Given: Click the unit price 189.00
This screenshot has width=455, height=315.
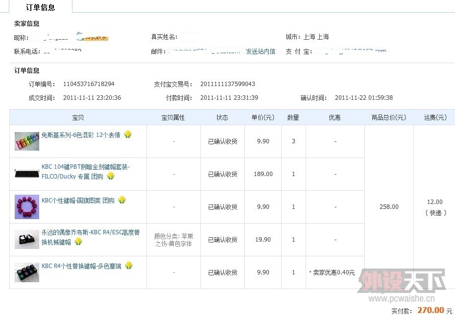Looking at the screenshot, I should (x=263, y=174).
